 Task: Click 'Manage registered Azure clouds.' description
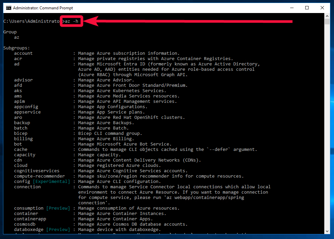tap(119, 166)
